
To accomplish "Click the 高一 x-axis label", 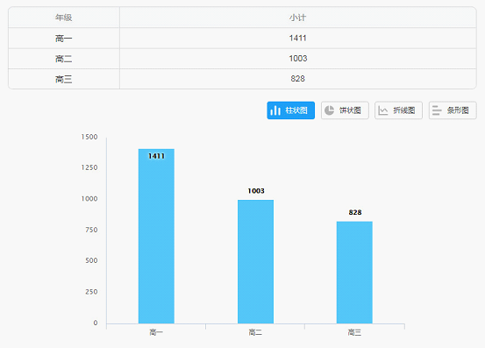I will (x=156, y=332).
